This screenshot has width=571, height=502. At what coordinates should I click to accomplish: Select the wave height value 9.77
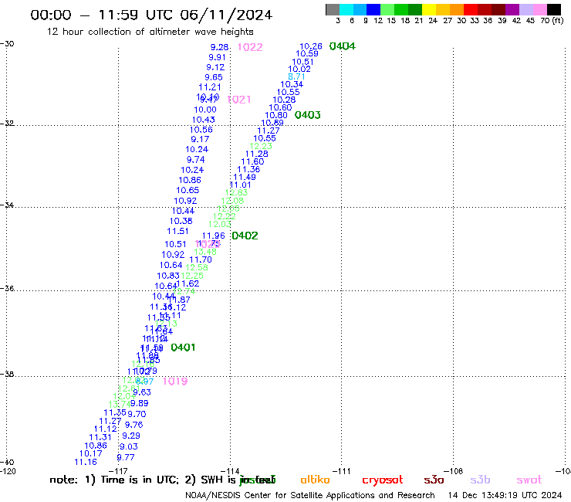tap(126, 457)
